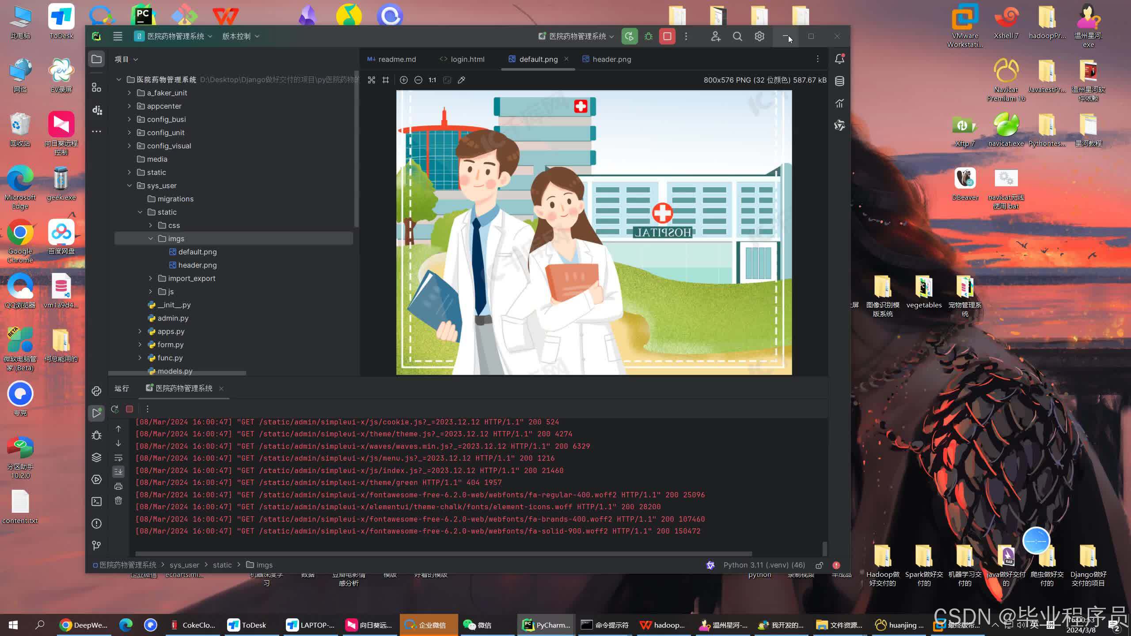Stop the running server with red square
The width and height of the screenshot is (1131, 636).
coord(667,36)
